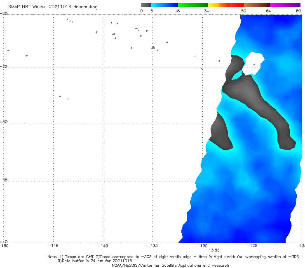Click the longitude axis label '-135'

[x=152, y=246]
